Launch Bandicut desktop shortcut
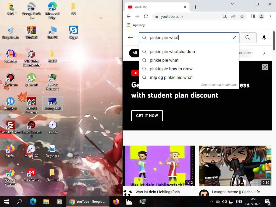276x207 pixels. coord(11,104)
